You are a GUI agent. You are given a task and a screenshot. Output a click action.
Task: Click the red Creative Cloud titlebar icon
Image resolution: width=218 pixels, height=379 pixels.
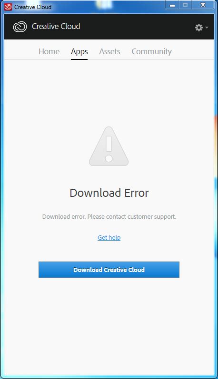tap(8, 7)
